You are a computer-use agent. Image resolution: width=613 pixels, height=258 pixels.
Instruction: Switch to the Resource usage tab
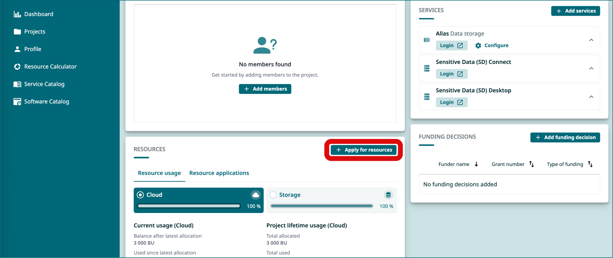pos(159,173)
